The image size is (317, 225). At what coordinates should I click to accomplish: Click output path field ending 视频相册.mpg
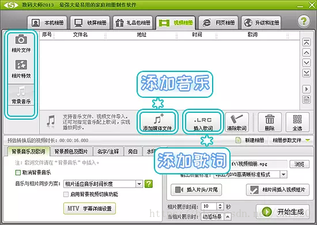coord(259,164)
